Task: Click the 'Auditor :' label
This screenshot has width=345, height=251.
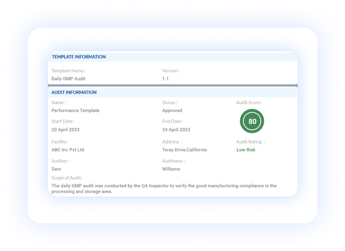Action: click(60, 161)
